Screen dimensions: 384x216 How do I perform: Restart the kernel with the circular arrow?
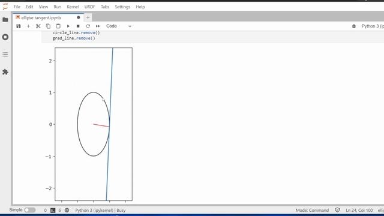88,26
